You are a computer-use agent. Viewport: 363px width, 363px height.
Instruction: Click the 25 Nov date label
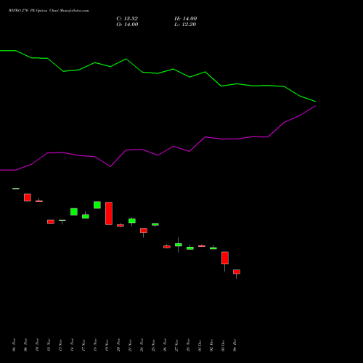coord(153,345)
